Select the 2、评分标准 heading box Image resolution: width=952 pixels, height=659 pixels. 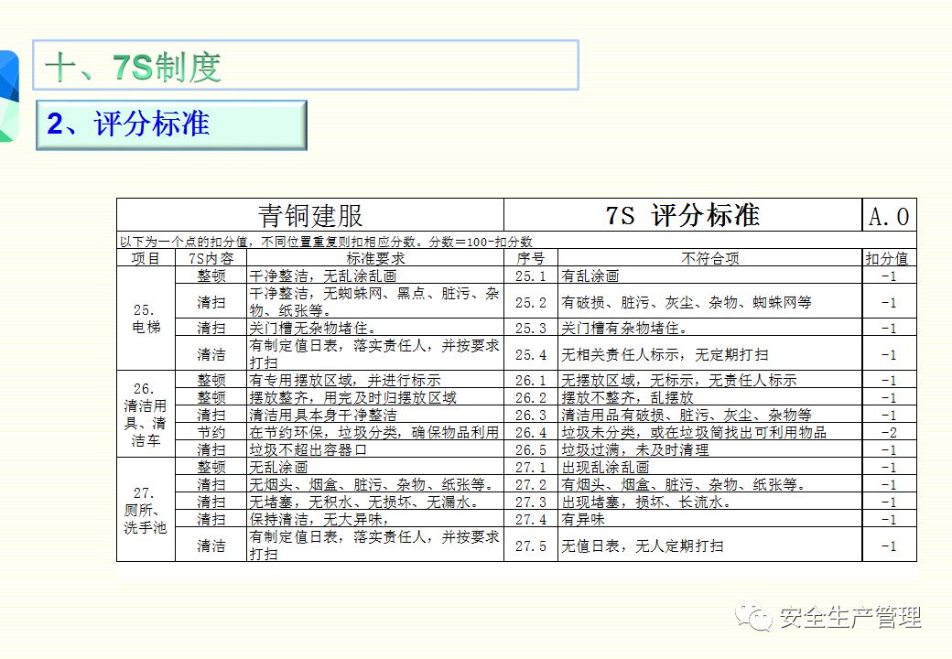point(172,125)
